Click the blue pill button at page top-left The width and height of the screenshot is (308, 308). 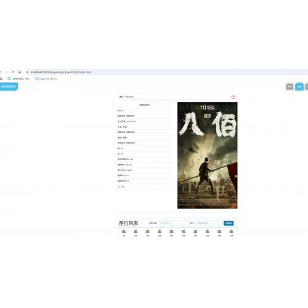click(x=9, y=86)
